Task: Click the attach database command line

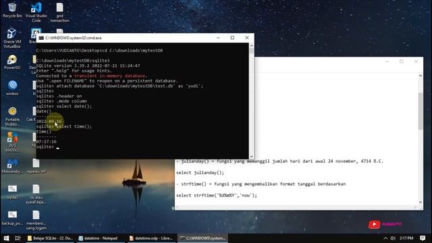Action: tap(119, 86)
